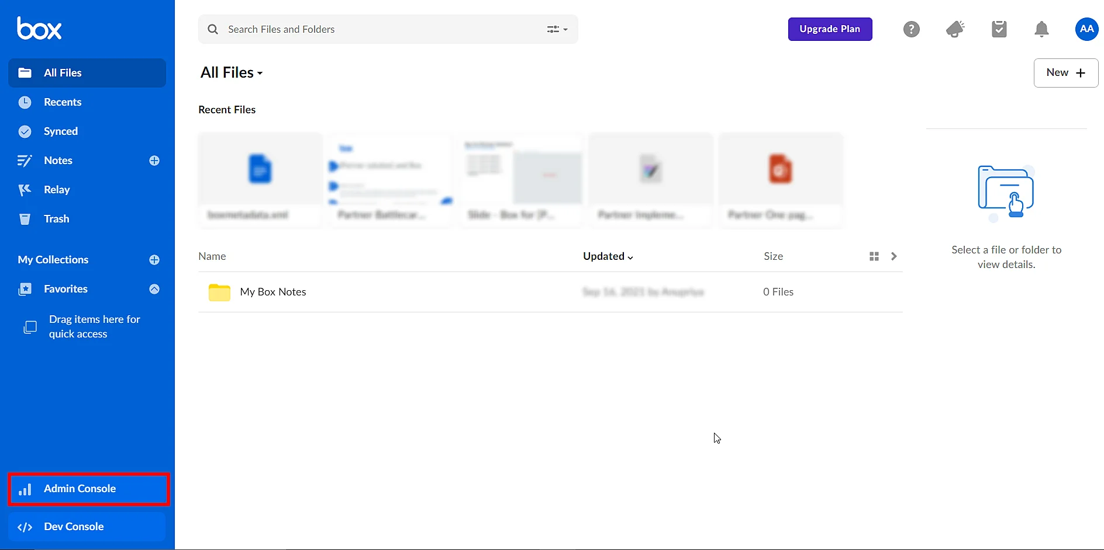Open the Help question mark icon
This screenshot has height=550, width=1104.
(x=910, y=29)
